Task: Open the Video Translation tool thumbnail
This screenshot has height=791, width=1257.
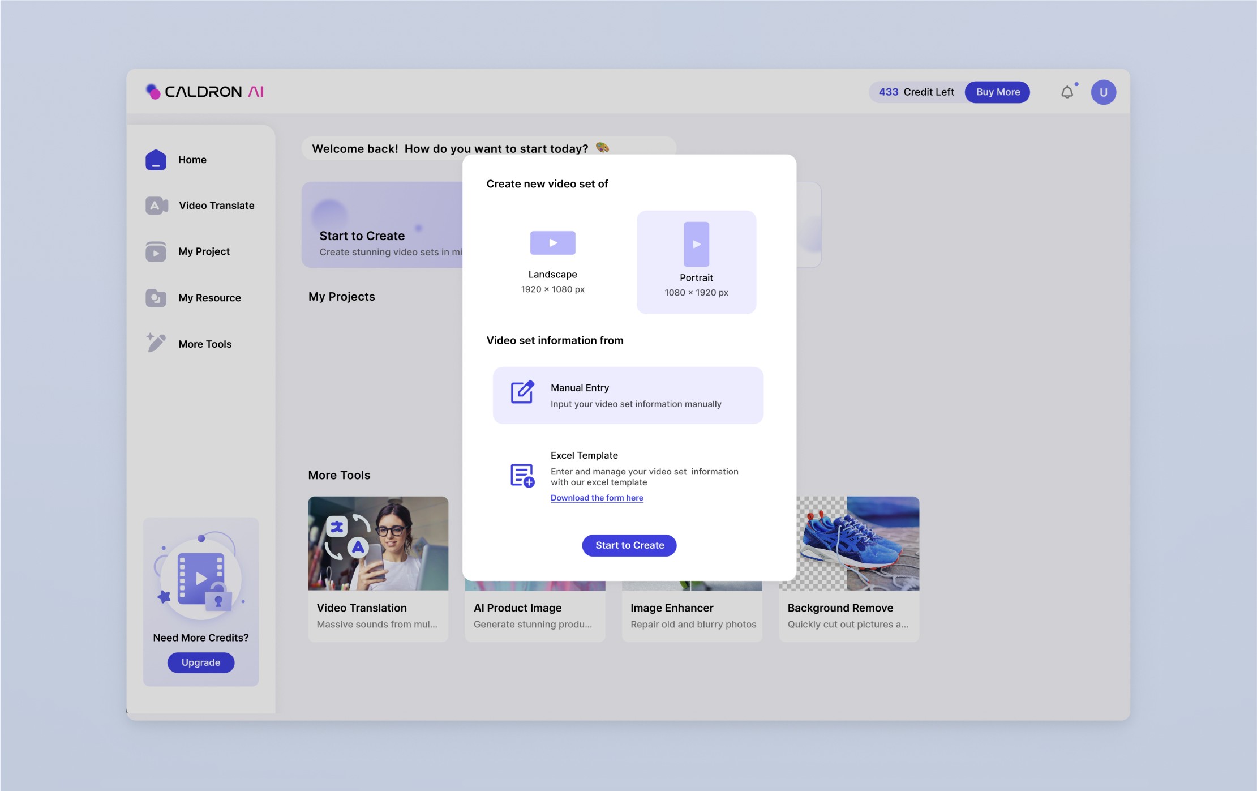Action: (x=378, y=544)
